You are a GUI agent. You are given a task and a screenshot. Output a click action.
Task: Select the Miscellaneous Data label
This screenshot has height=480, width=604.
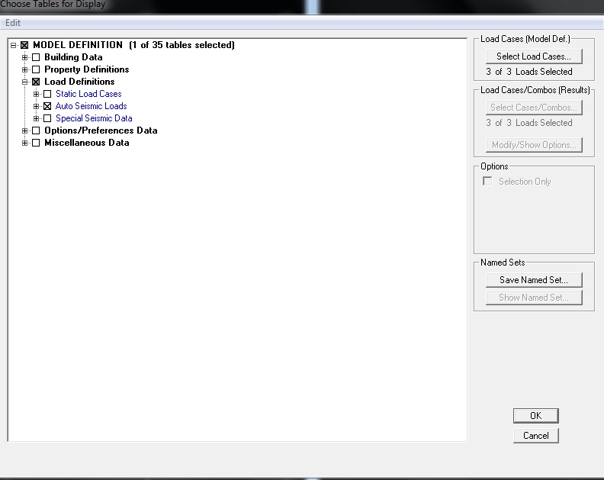[x=87, y=143]
